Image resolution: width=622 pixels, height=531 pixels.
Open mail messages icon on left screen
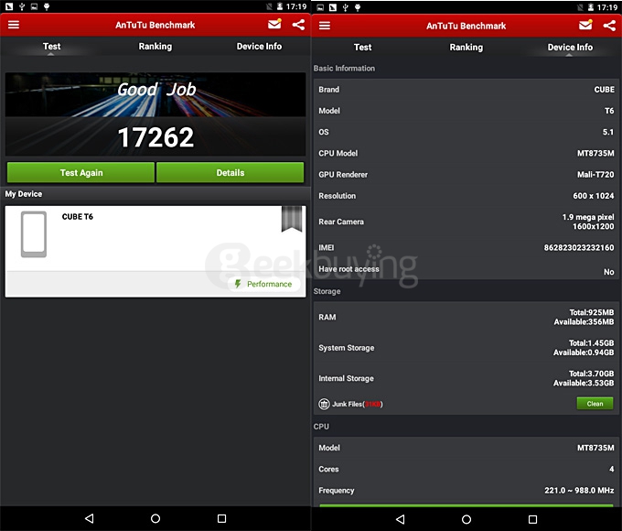[274, 24]
